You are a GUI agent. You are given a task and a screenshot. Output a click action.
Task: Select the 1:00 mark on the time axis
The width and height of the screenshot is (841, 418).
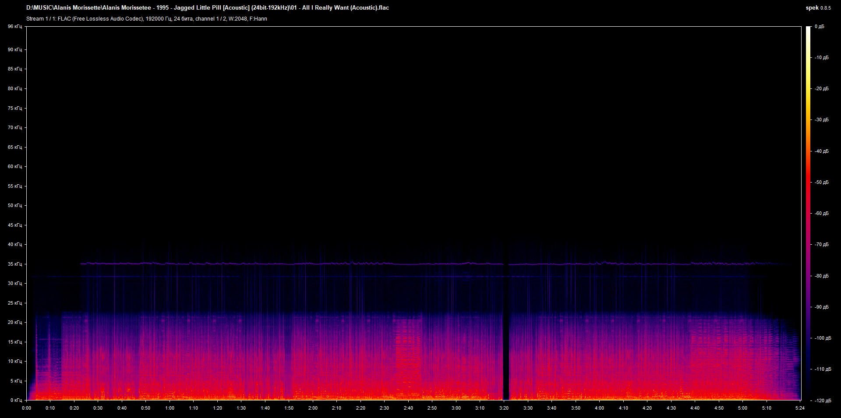click(x=170, y=408)
